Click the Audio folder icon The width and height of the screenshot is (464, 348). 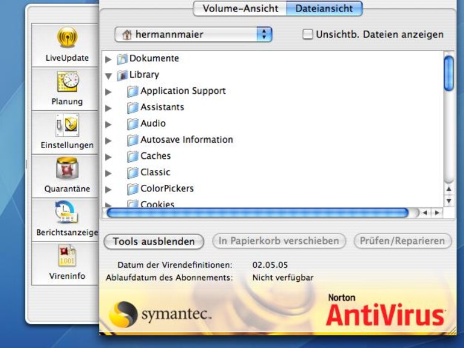click(x=133, y=124)
